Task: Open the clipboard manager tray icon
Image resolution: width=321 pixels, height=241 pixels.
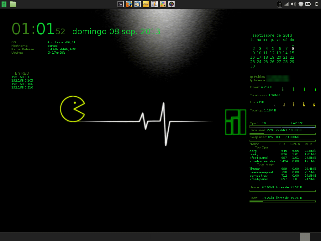Action: click(279, 4)
